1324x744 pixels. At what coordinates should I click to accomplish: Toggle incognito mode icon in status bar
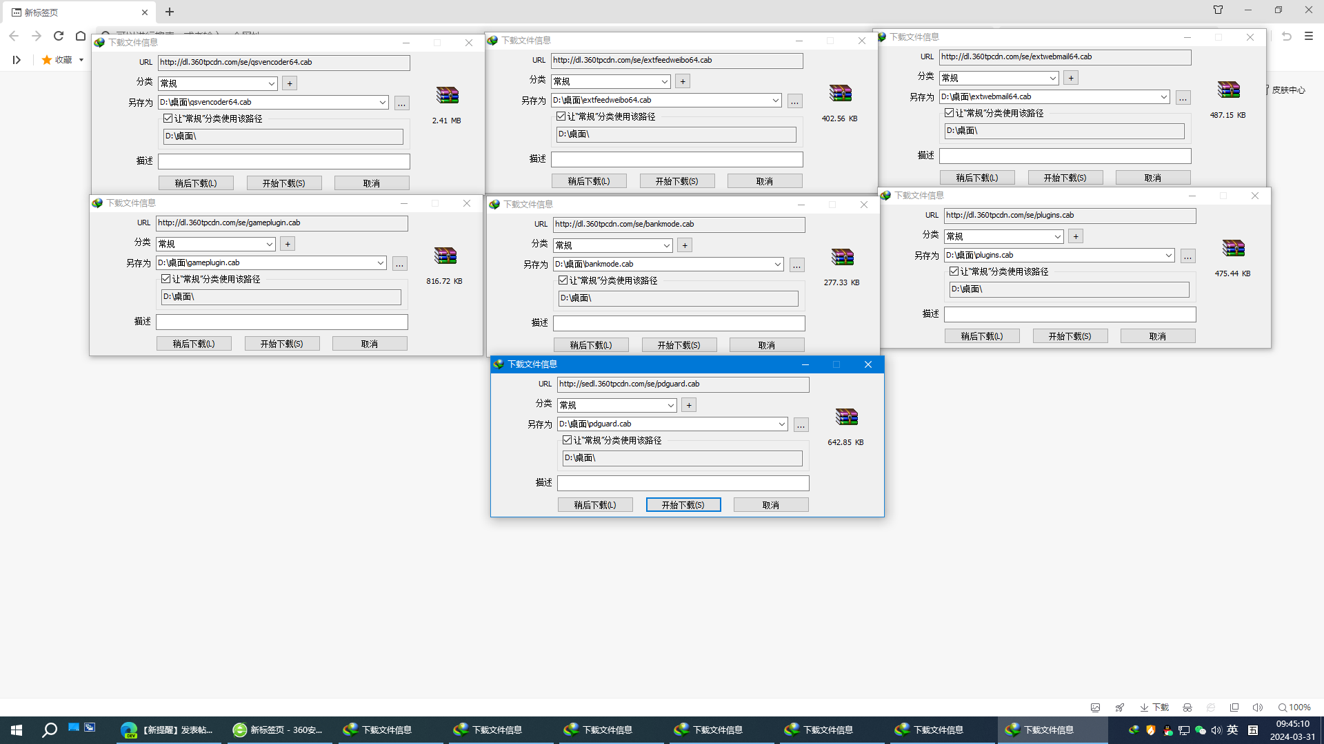click(1187, 707)
